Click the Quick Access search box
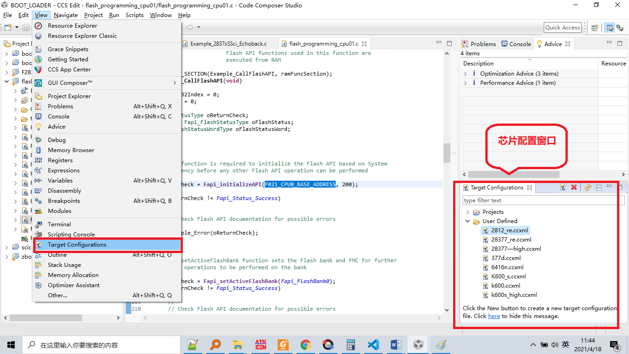This screenshot has height=354, width=629. pos(562,27)
